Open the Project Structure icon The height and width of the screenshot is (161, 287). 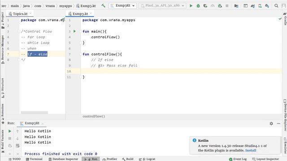point(236,6)
